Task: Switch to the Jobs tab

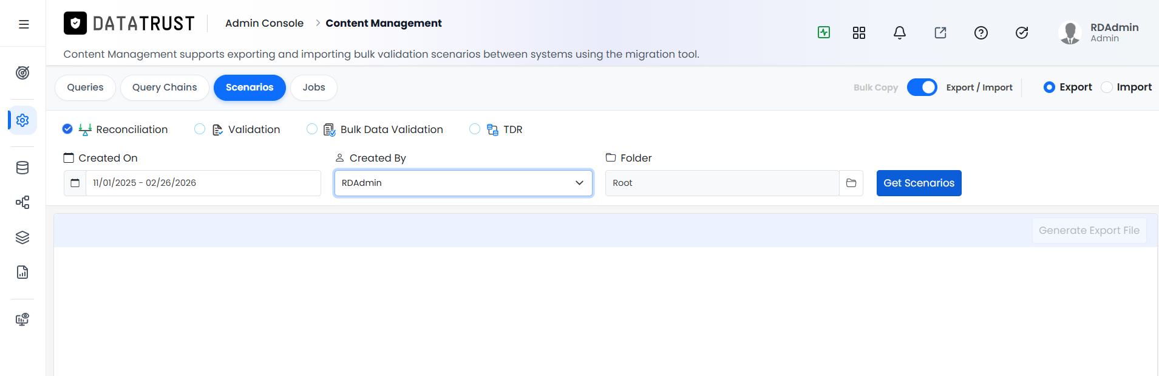Action: [x=314, y=87]
